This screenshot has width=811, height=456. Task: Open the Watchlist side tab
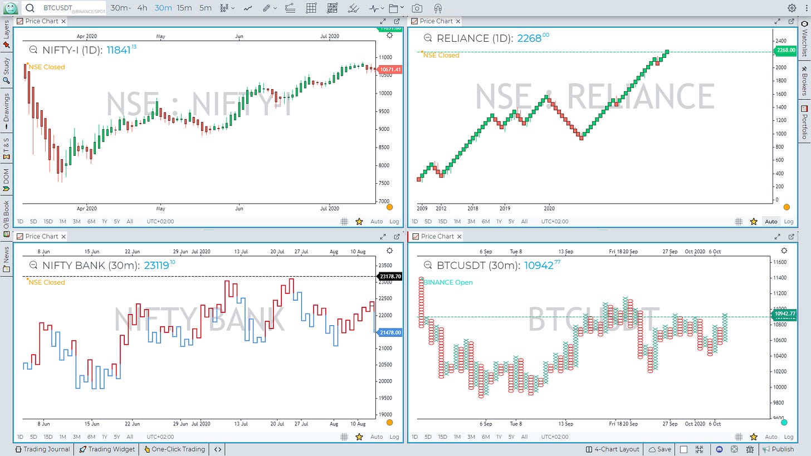coord(804,38)
